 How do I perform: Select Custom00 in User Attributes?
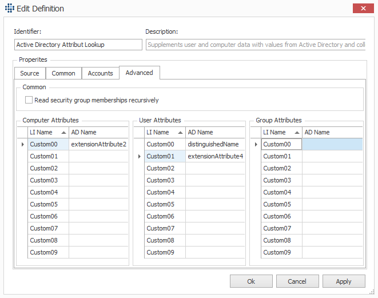click(x=165, y=144)
